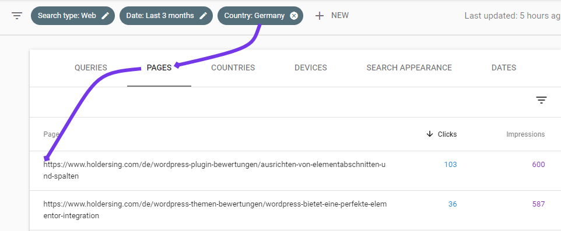561x231 pixels.
Task: Click the pencil icon on Search type chip
Action: point(105,16)
